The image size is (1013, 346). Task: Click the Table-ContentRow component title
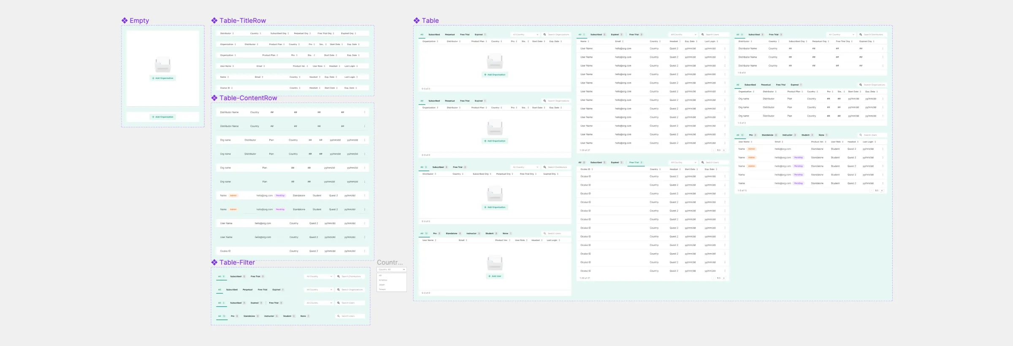248,98
